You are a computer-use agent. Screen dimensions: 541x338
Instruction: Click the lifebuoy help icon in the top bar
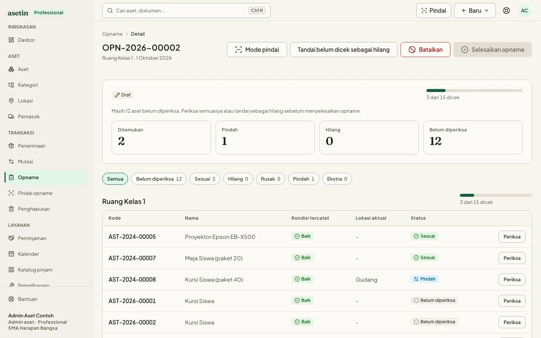(506, 11)
